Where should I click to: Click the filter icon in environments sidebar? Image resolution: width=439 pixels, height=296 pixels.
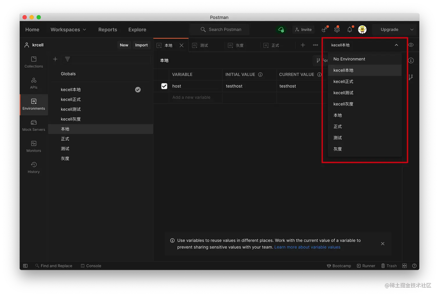[67, 59]
